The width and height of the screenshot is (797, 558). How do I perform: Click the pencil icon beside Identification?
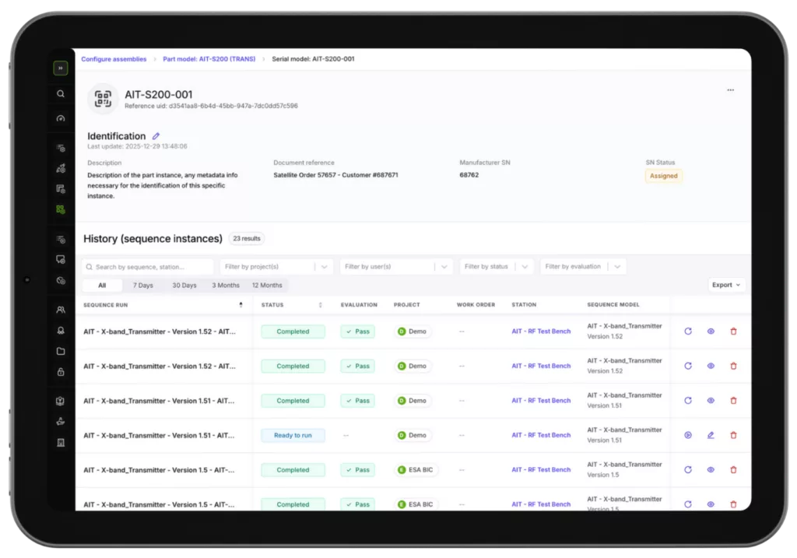(156, 136)
